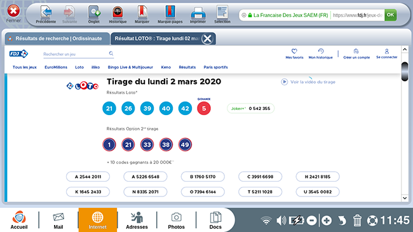Play Voir la vidéo du tirage

click(x=308, y=82)
